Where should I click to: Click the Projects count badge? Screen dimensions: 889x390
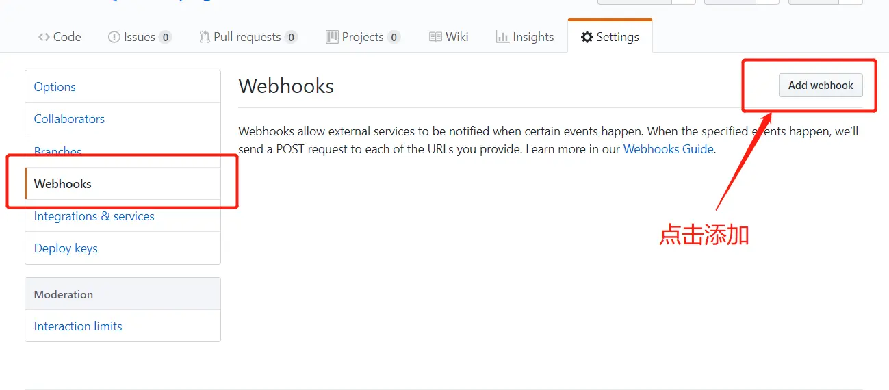(x=394, y=38)
